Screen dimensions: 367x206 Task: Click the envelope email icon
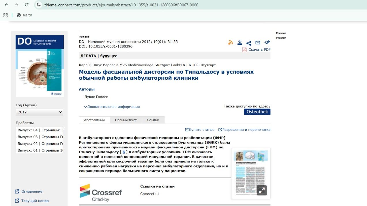258,43
